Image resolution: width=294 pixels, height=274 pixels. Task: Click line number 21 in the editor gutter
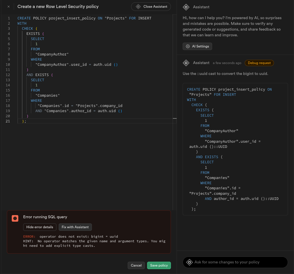tap(8, 121)
